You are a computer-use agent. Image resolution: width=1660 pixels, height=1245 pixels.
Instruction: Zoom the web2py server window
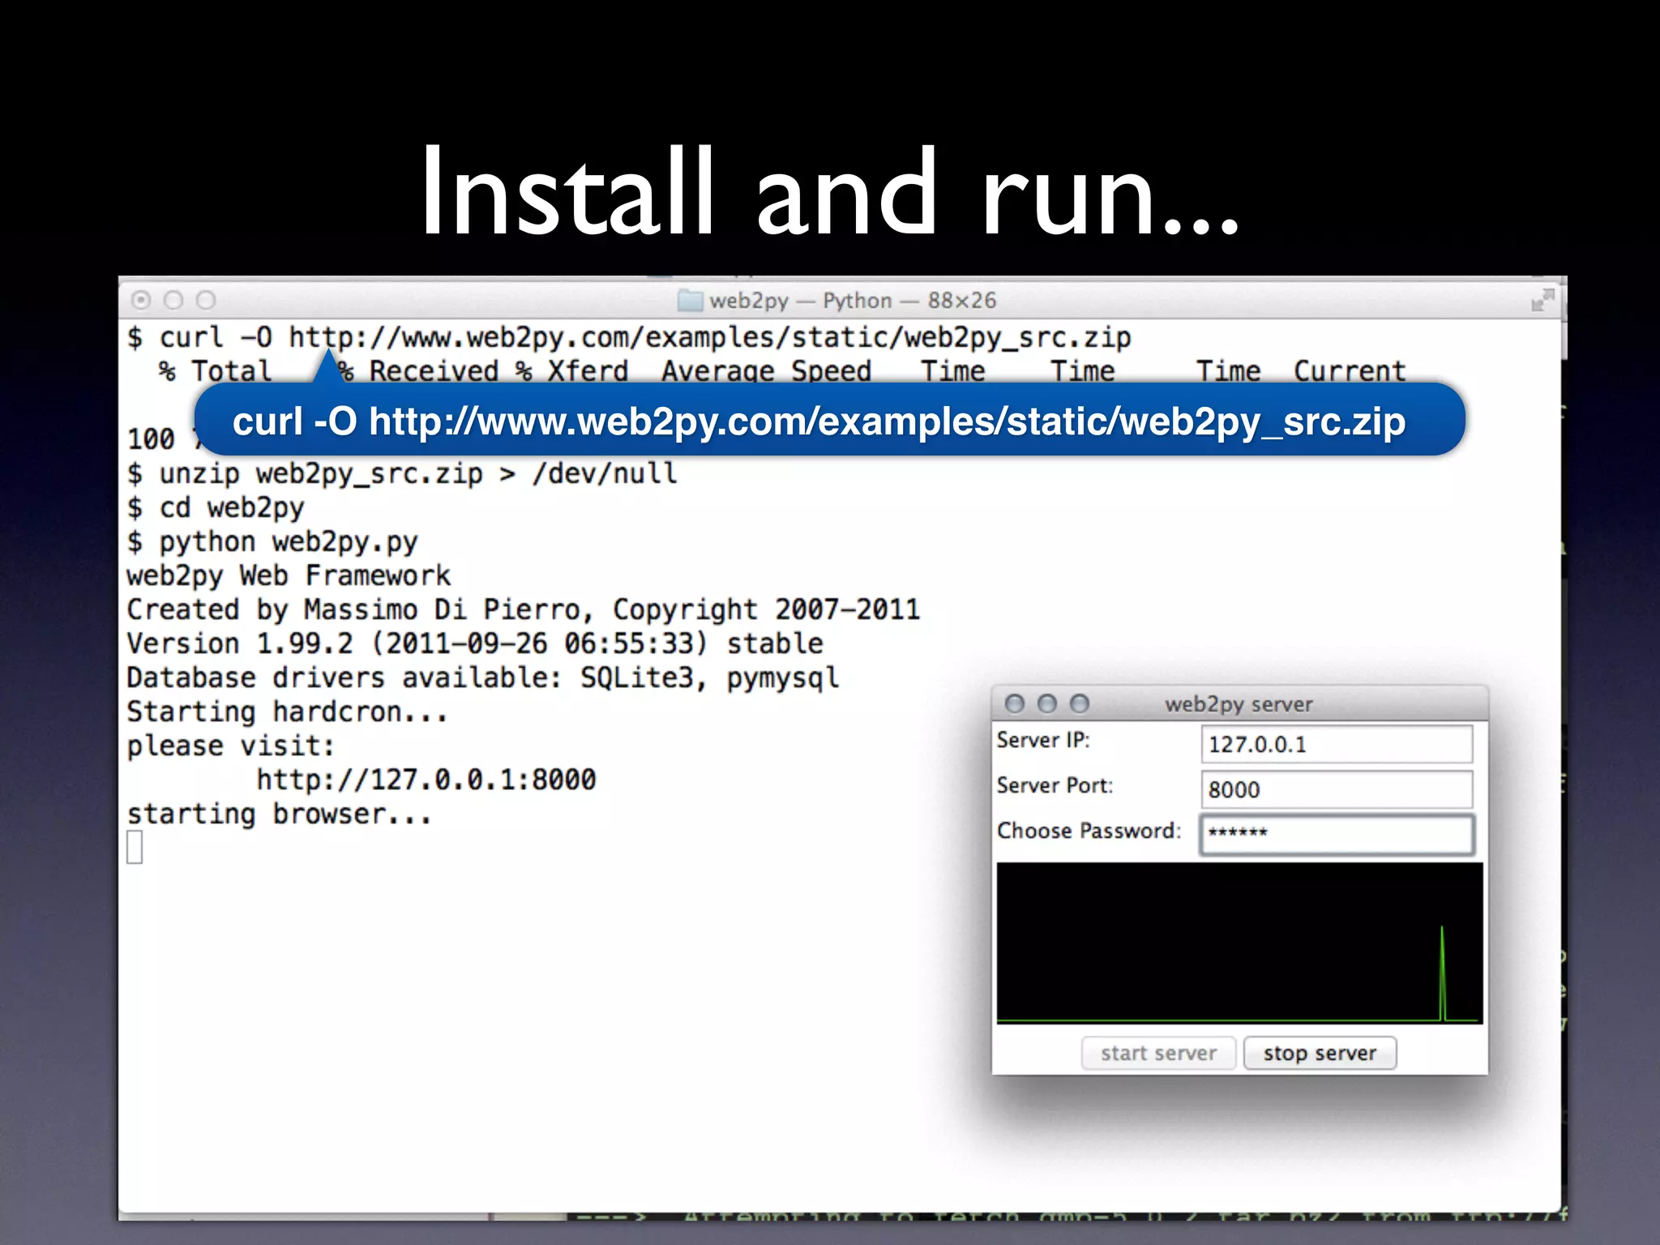click(1079, 704)
